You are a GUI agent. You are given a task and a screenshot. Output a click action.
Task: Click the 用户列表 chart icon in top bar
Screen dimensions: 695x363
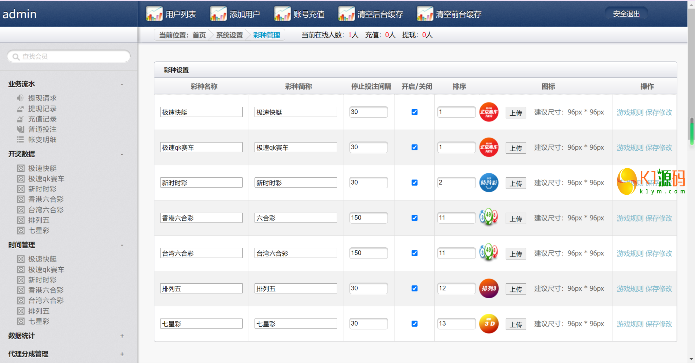pos(154,14)
